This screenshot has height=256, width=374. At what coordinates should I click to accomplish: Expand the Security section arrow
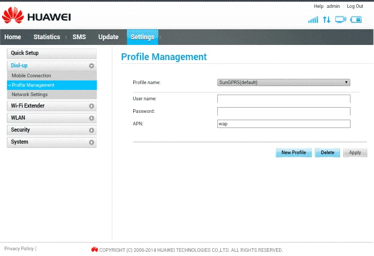point(91,130)
